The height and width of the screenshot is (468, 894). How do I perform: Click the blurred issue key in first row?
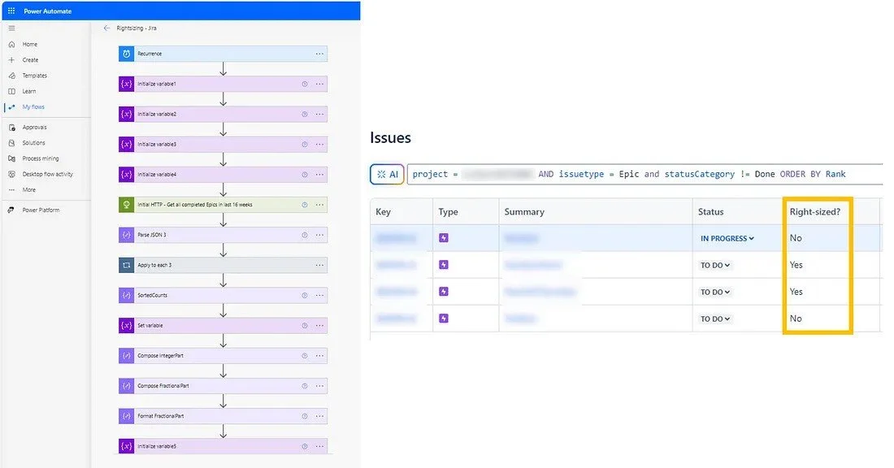coord(396,238)
